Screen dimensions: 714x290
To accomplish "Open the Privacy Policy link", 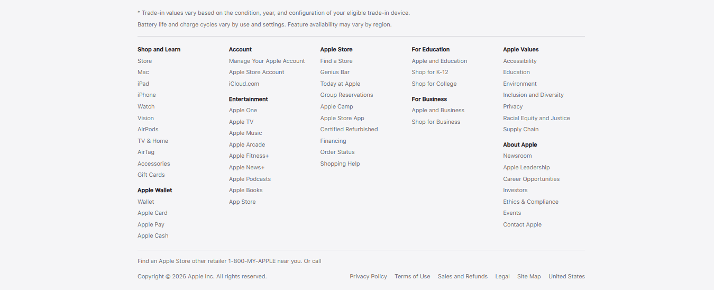I will [x=368, y=276].
